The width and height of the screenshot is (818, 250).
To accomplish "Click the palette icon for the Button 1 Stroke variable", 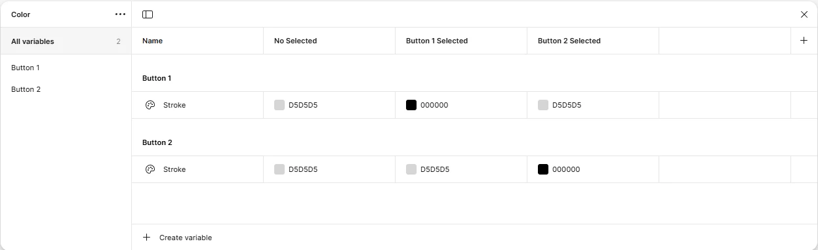I will (150, 105).
